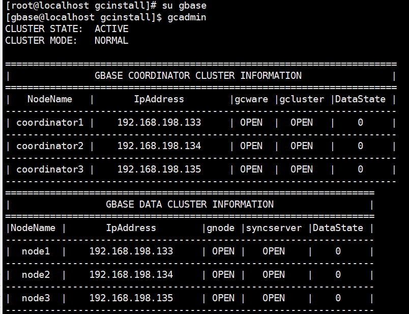Select node2 IP address 192.168.198.134

click(131, 275)
